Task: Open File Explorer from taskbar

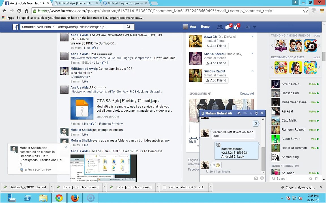Action: (43, 198)
